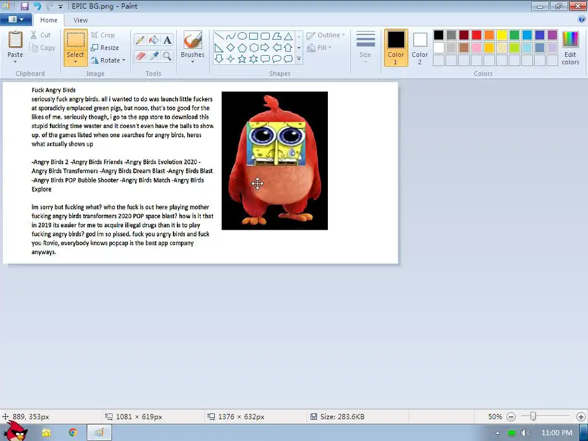This screenshot has height=441, width=588.
Task: Pick the Rounded rectangular callout shape
Action: (x=265, y=59)
